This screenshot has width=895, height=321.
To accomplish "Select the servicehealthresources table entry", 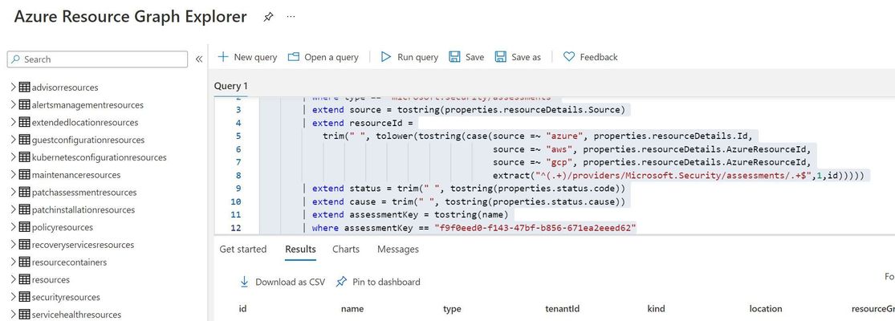I will pyautogui.click(x=76, y=315).
